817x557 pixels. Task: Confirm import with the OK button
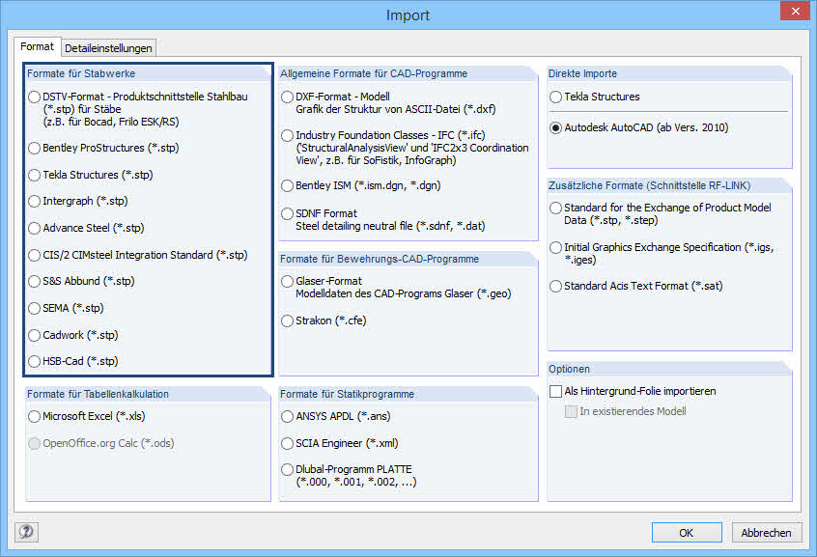tap(687, 533)
